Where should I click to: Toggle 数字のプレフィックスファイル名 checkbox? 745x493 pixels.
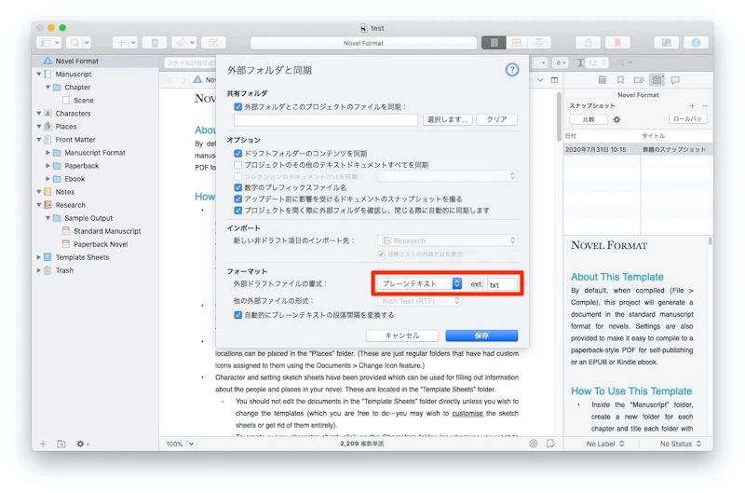(x=238, y=187)
